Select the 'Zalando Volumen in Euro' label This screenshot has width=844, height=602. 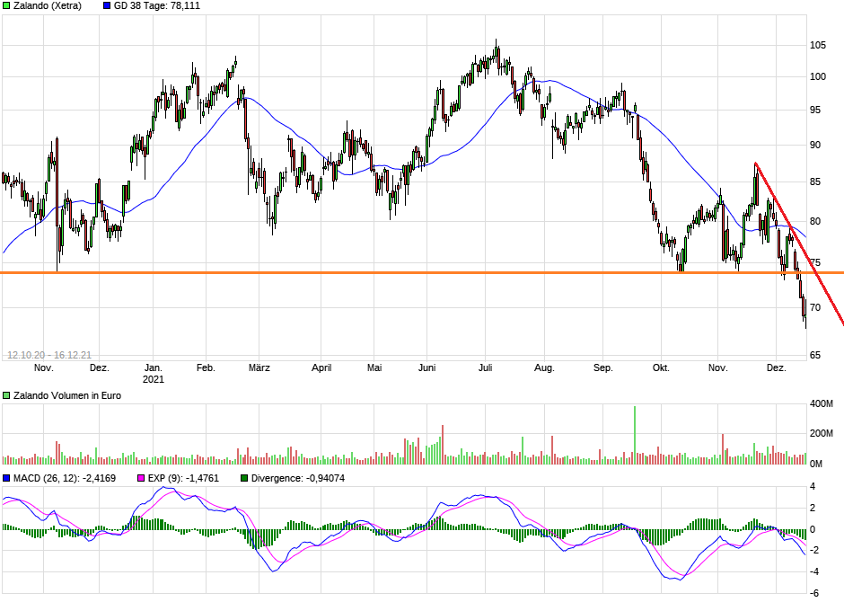pyautogui.click(x=67, y=395)
